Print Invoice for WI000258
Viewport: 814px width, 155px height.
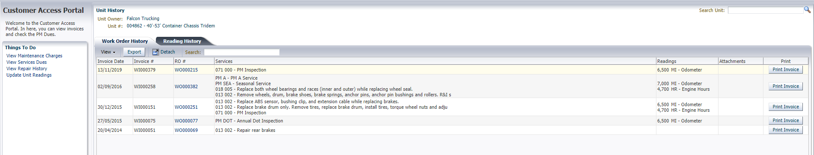[785, 86]
